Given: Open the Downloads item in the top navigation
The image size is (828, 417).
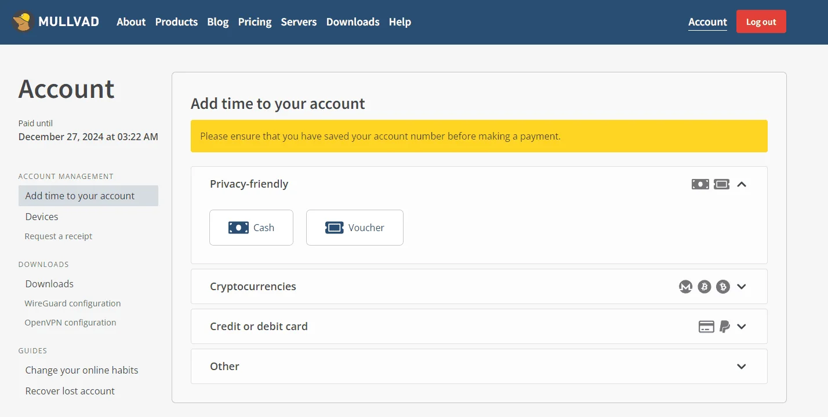Looking at the screenshot, I should [x=353, y=22].
